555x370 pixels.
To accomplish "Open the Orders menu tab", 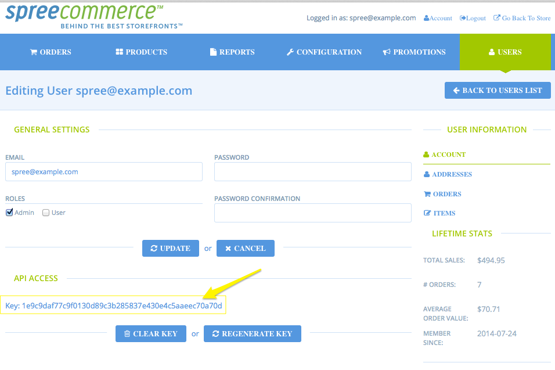I will (x=51, y=52).
